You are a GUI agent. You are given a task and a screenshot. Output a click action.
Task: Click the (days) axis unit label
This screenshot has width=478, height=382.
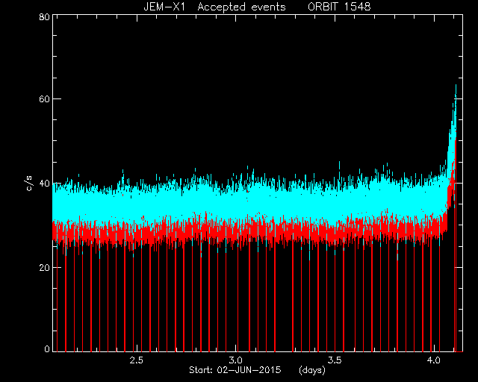click(x=312, y=370)
